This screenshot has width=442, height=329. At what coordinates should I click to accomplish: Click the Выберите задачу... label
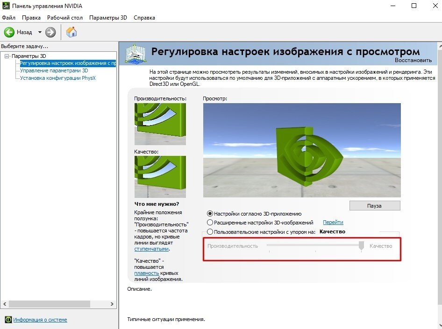24,46
